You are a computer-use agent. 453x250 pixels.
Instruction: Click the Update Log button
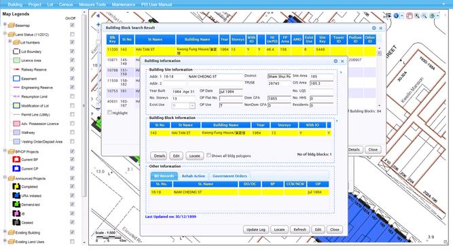[x=255, y=230]
